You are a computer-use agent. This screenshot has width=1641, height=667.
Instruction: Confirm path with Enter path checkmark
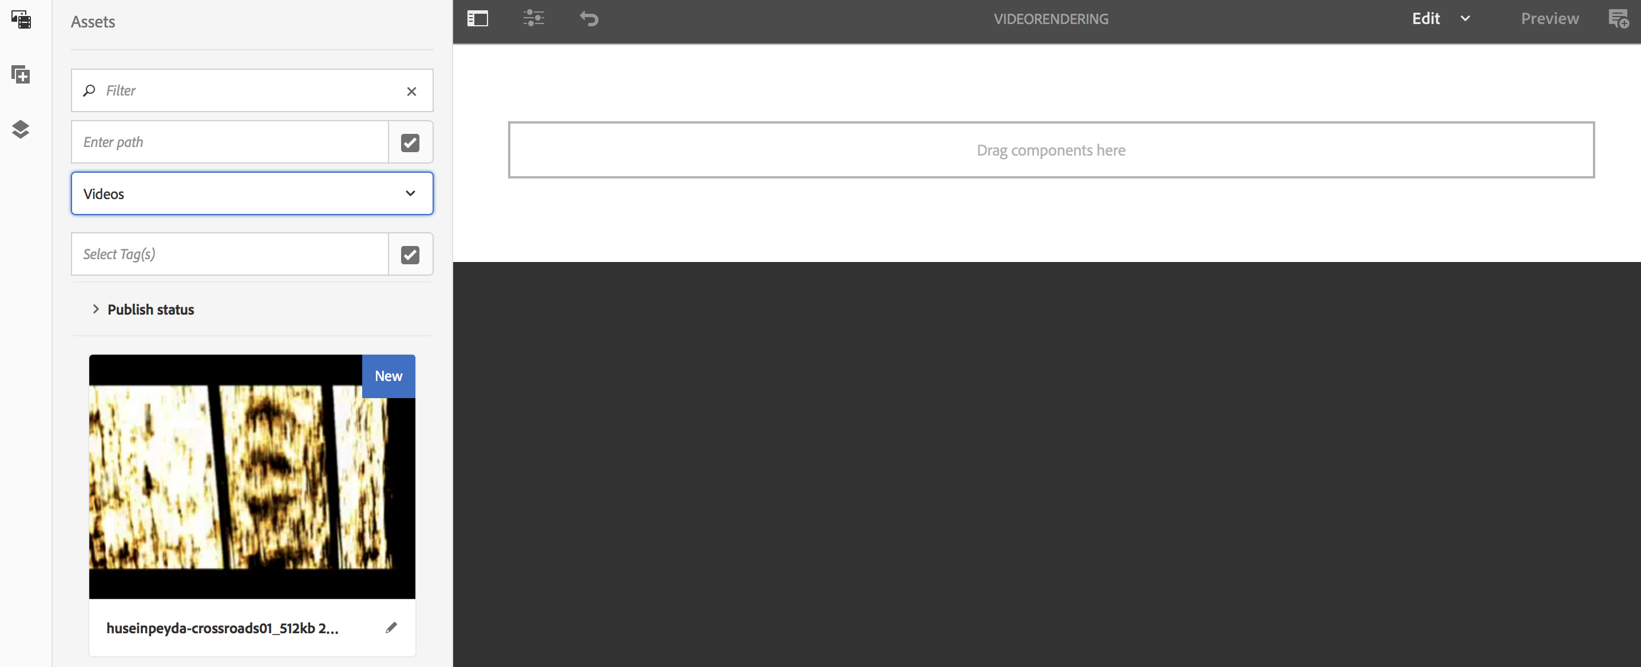point(410,142)
